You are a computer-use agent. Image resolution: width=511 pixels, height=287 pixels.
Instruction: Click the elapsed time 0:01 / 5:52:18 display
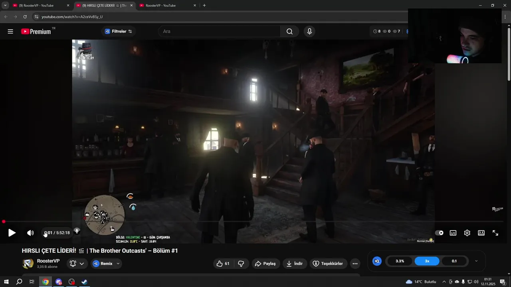point(57,233)
